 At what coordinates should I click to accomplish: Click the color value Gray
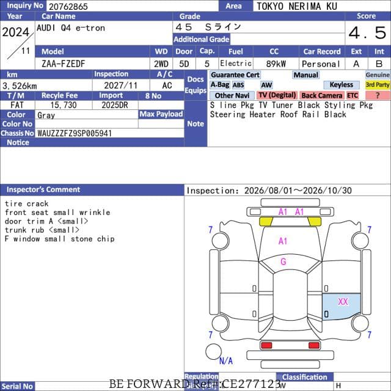click(46, 115)
